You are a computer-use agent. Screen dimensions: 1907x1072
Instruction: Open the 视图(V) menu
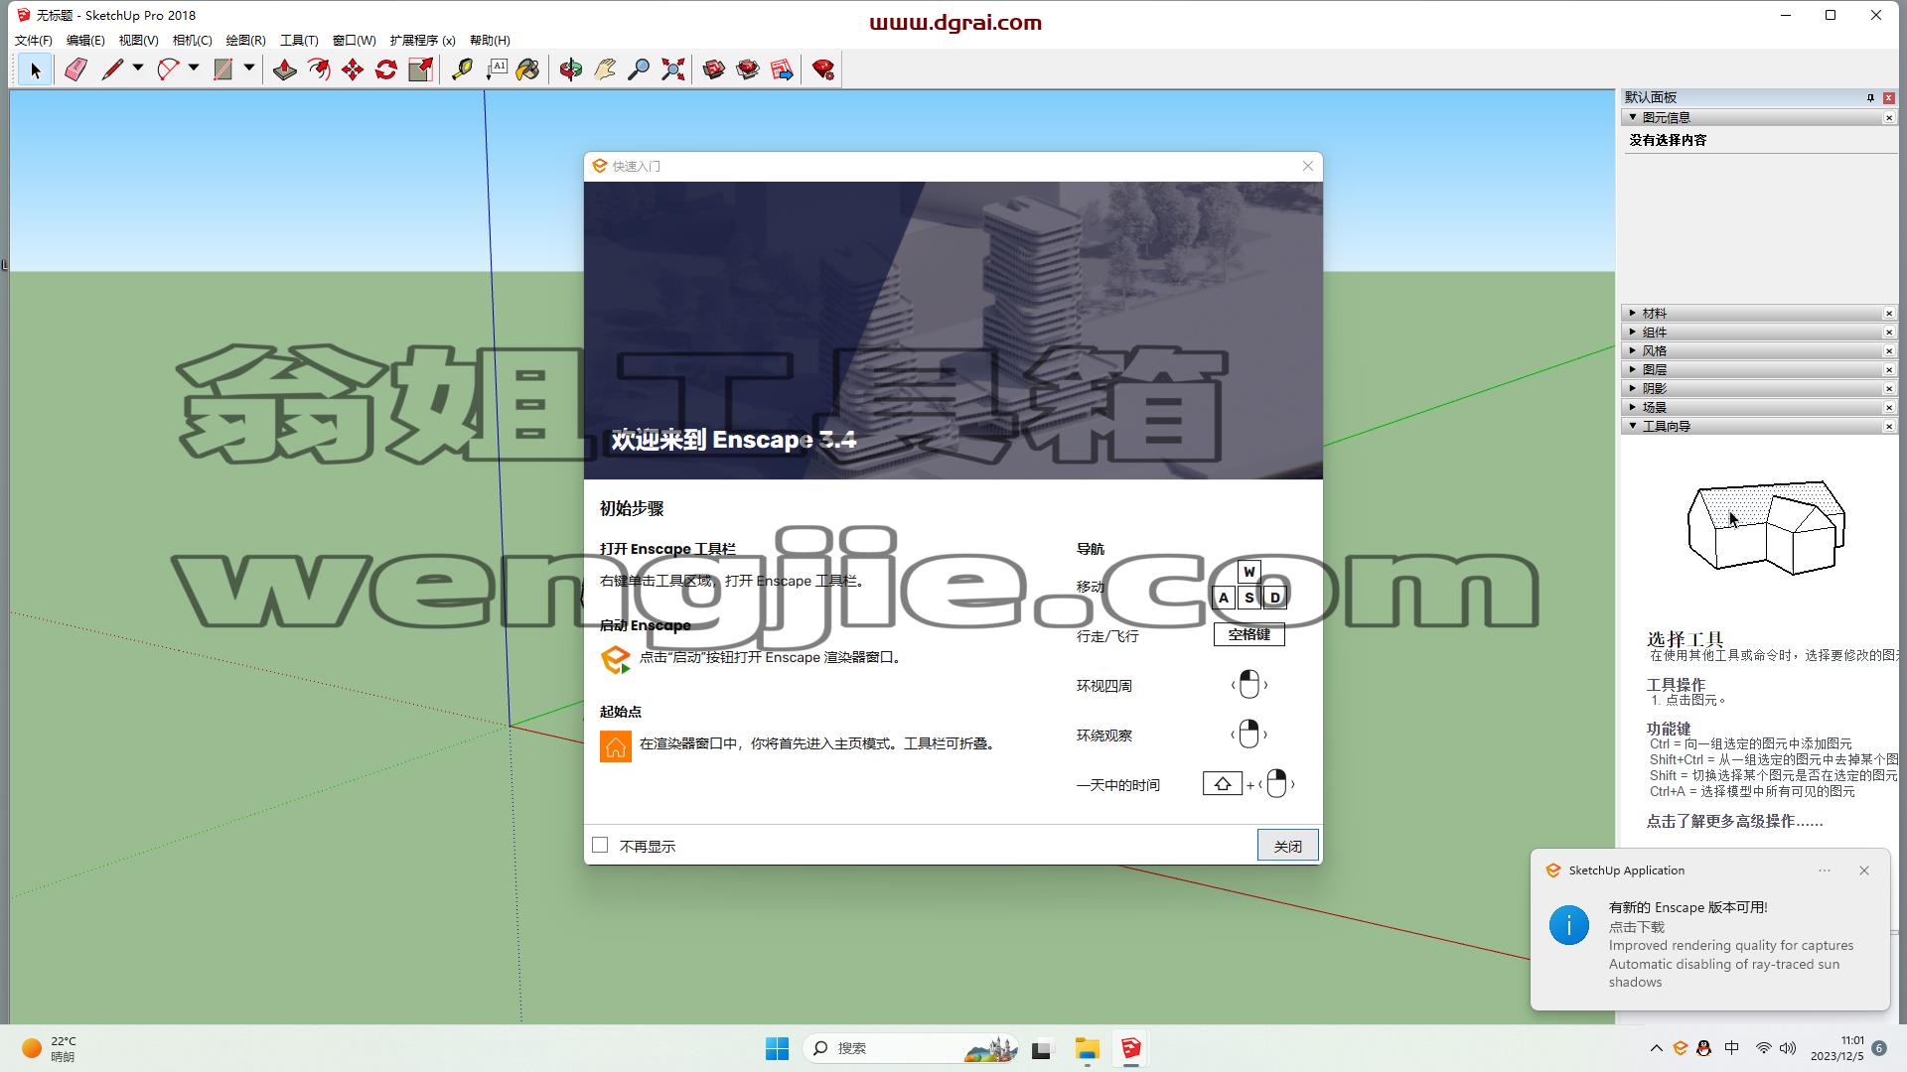[x=138, y=41]
